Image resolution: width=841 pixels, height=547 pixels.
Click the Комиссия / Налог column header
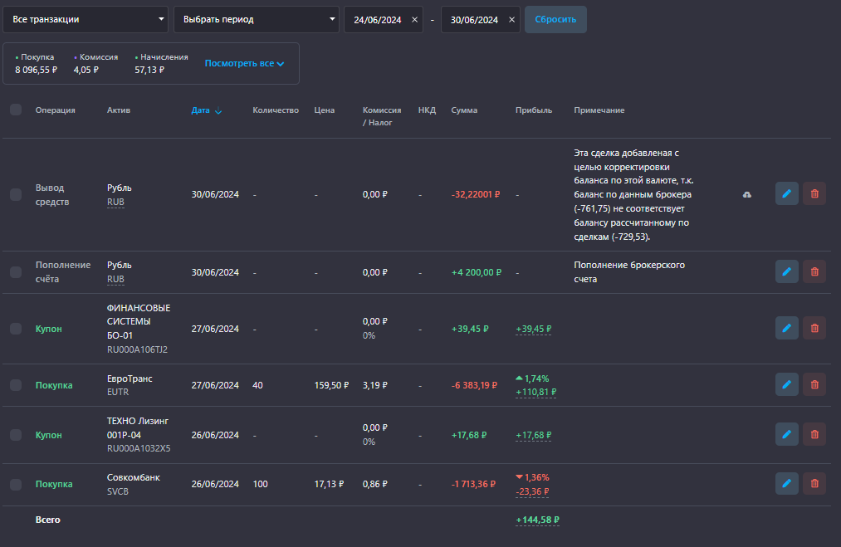(x=382, y=116)
